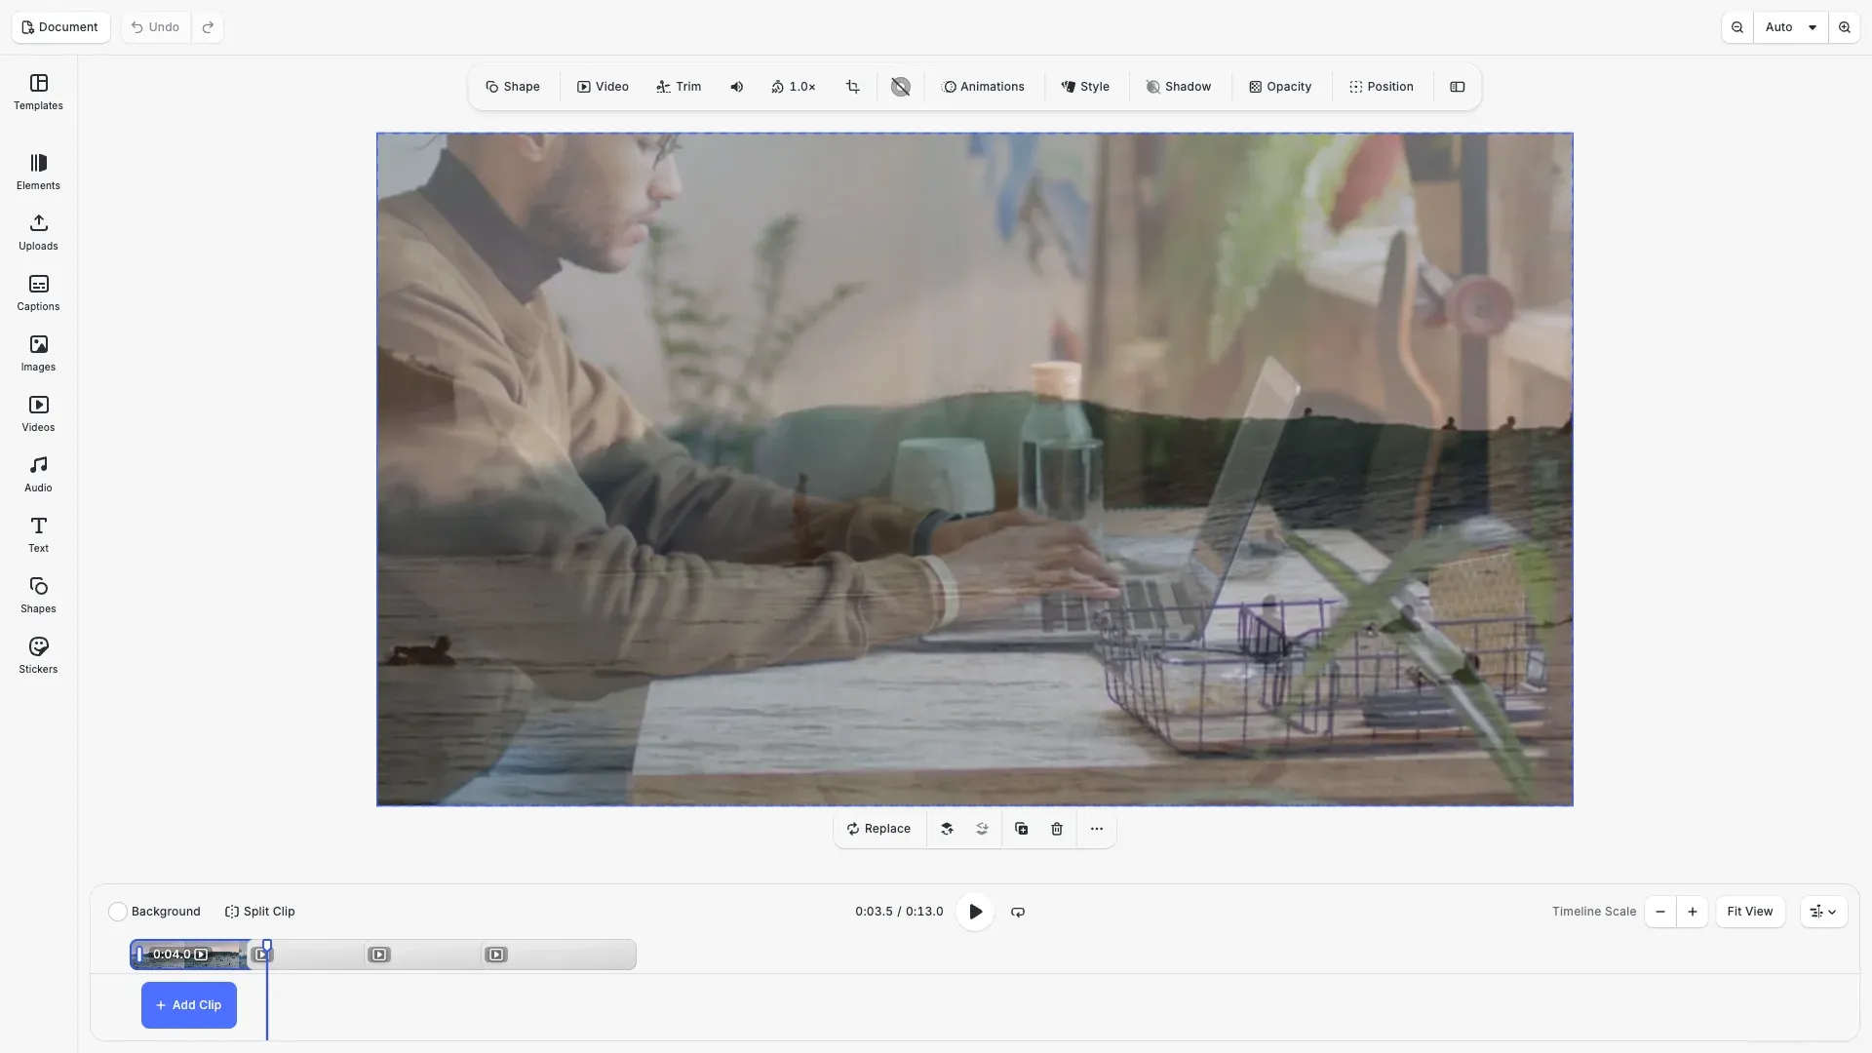The image size is (1872, 1053).
Task: Select the first 0:04.0 timeline clip
Action: coord(189,955)
